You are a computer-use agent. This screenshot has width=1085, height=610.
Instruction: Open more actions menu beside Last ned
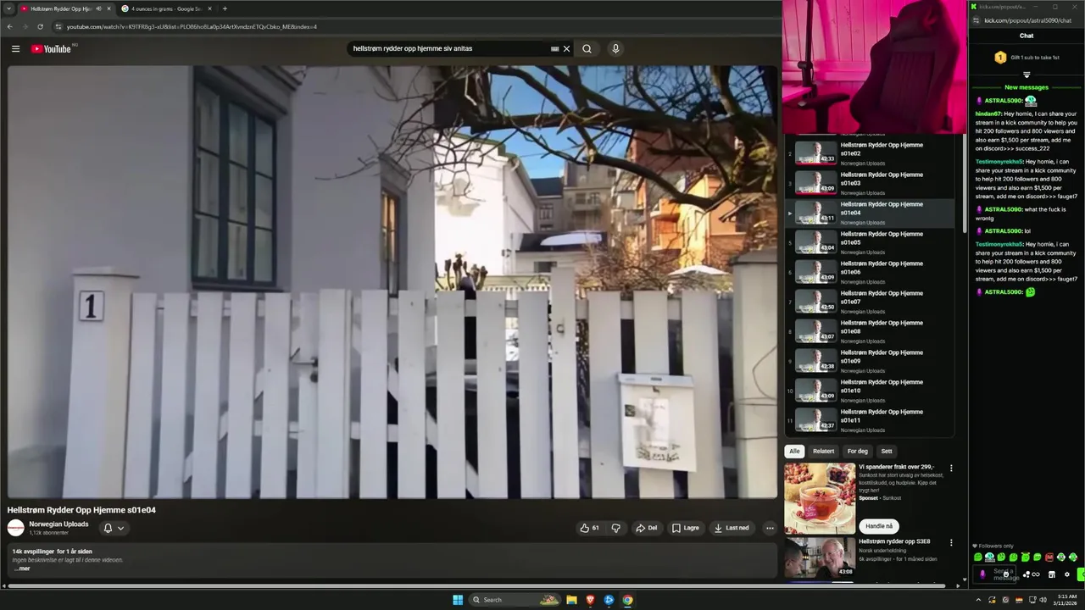(770, 528)
